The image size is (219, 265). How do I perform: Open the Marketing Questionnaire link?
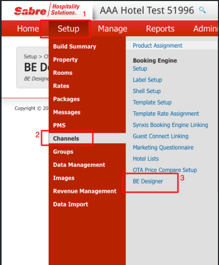coord(163,147)
